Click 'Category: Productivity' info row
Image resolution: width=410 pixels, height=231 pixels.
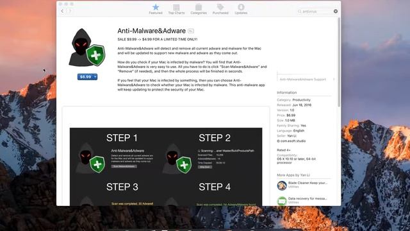293,100
